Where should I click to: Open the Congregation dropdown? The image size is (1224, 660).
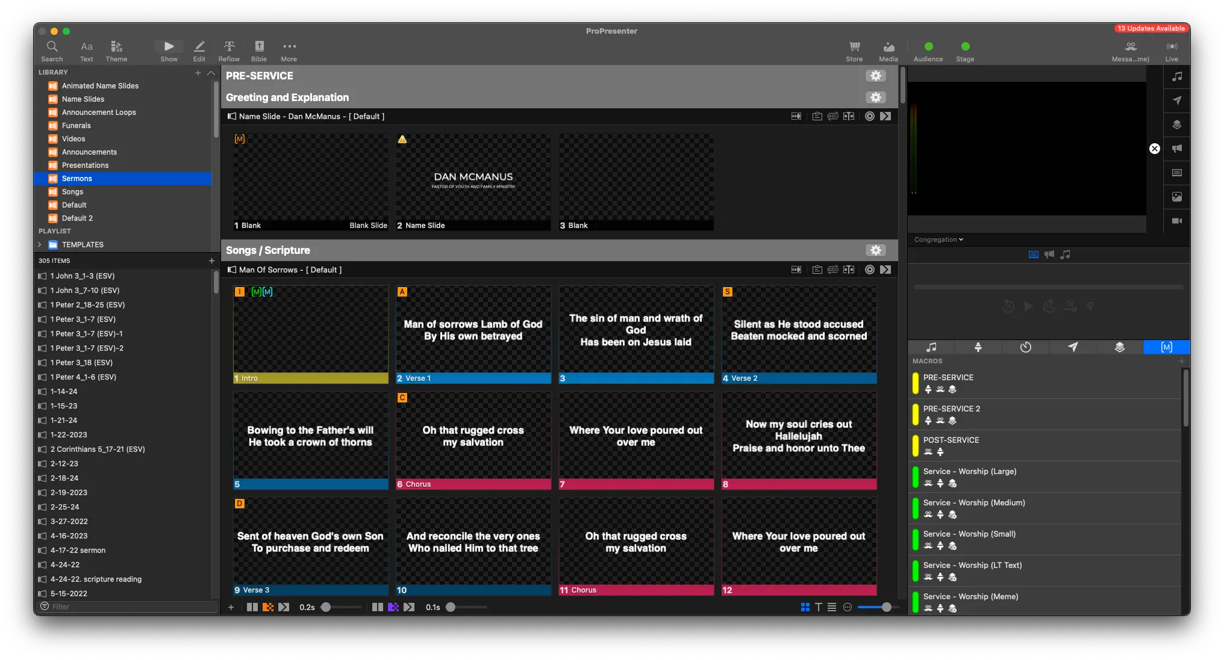(x=937, y=239)
